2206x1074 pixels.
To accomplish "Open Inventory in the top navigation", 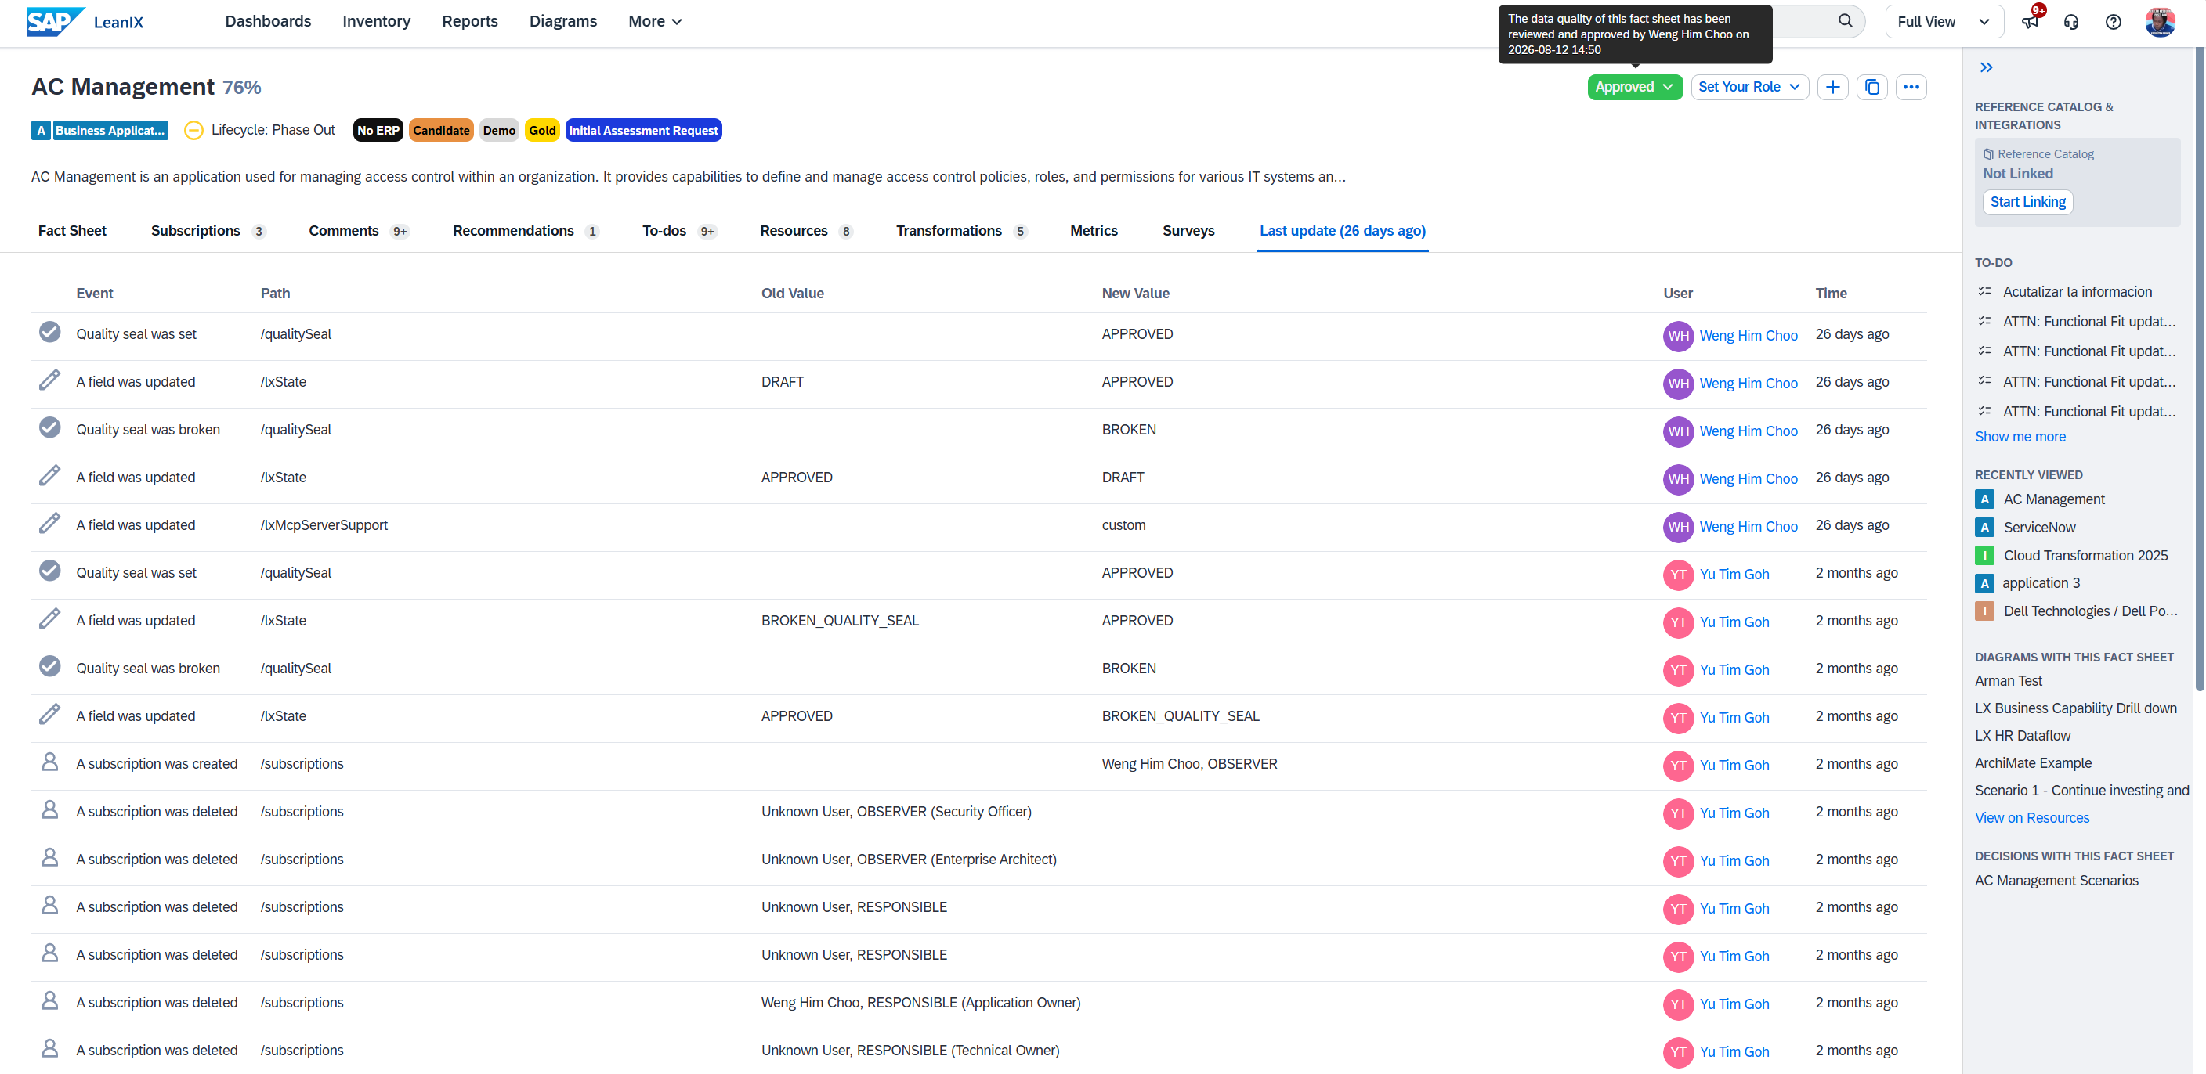I will [376, 21].
